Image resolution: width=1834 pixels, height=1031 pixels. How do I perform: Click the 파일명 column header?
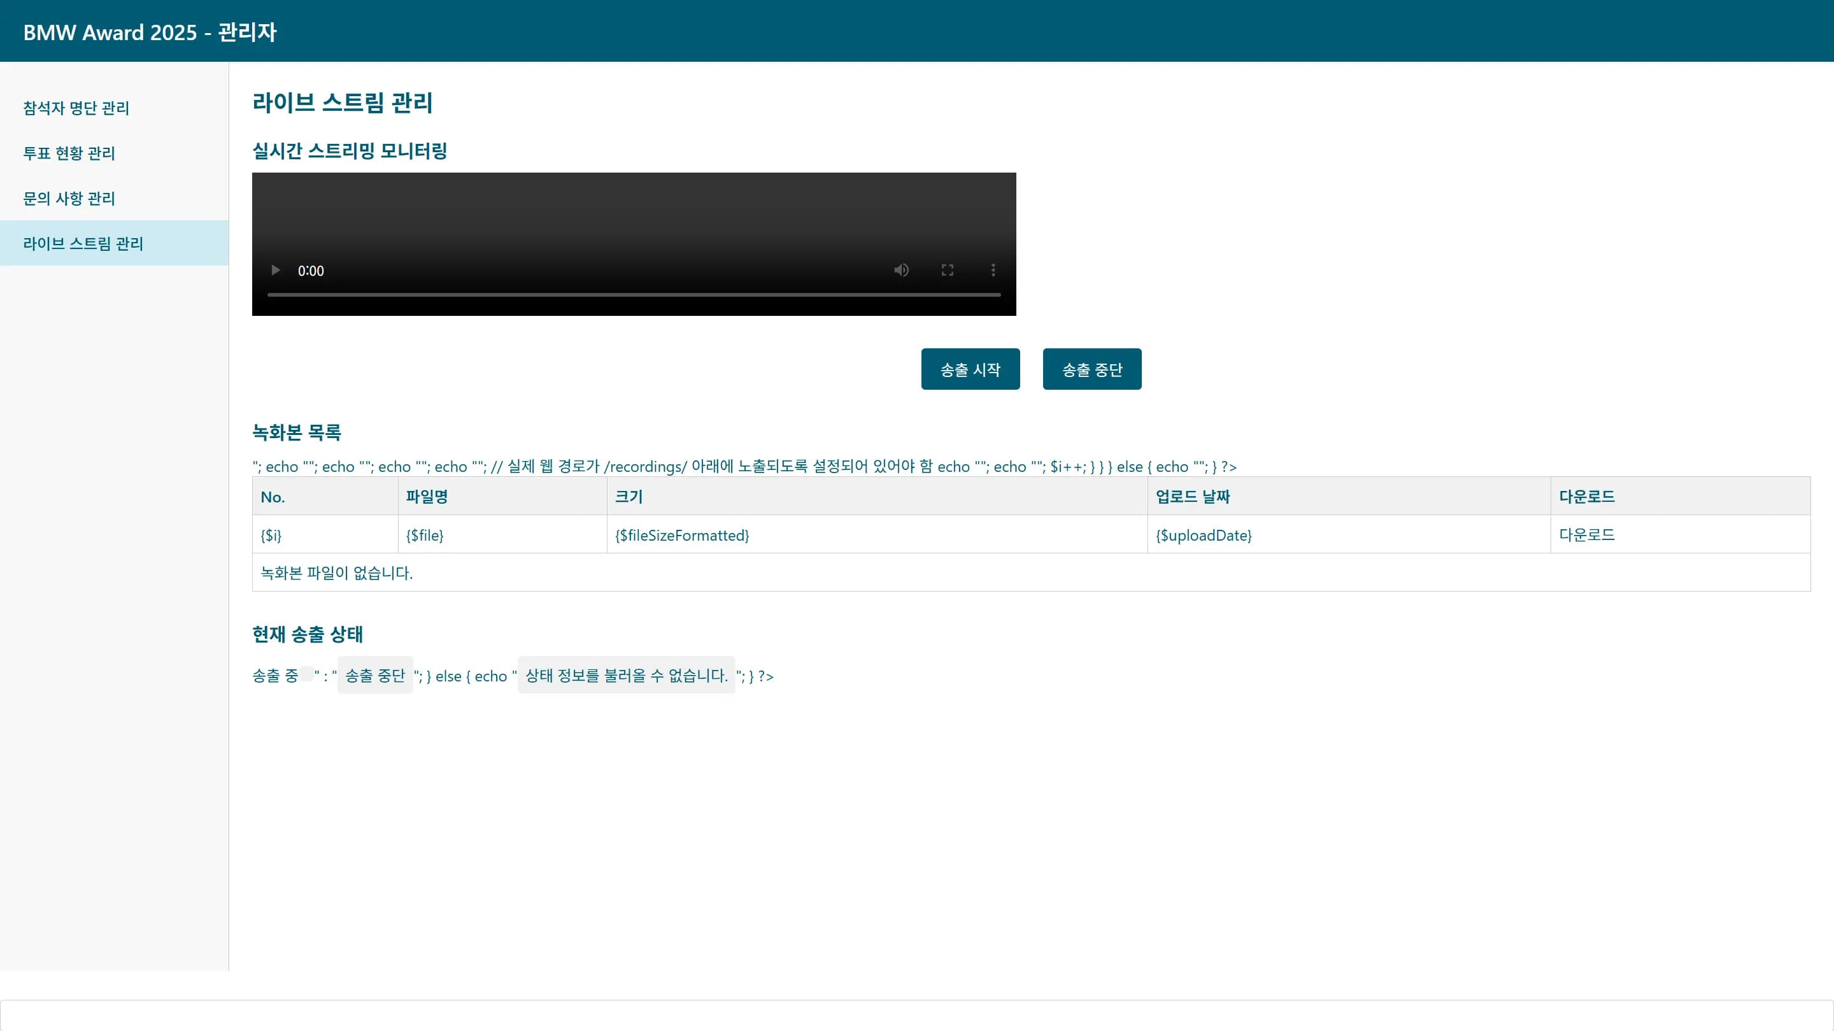[426, 496]
